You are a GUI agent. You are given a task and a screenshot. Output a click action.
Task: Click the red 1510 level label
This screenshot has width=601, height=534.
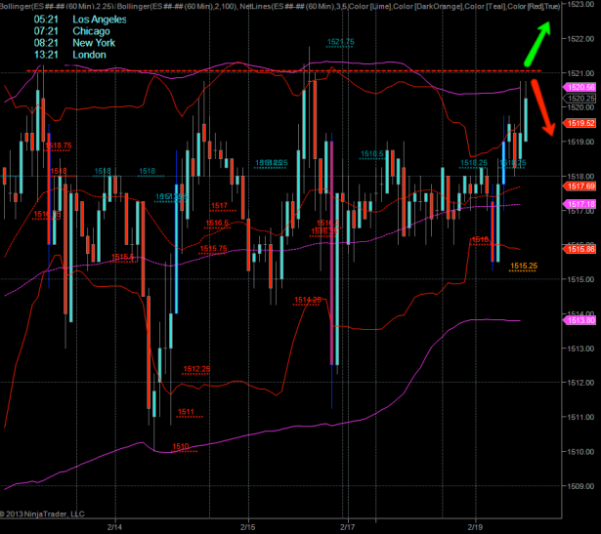click(x=181, y=446)
